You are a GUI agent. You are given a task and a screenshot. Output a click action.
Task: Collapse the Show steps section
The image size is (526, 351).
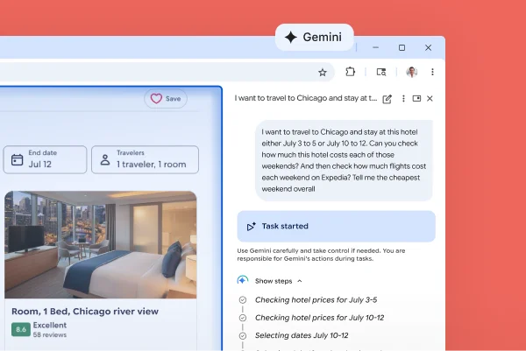(279, 281)
